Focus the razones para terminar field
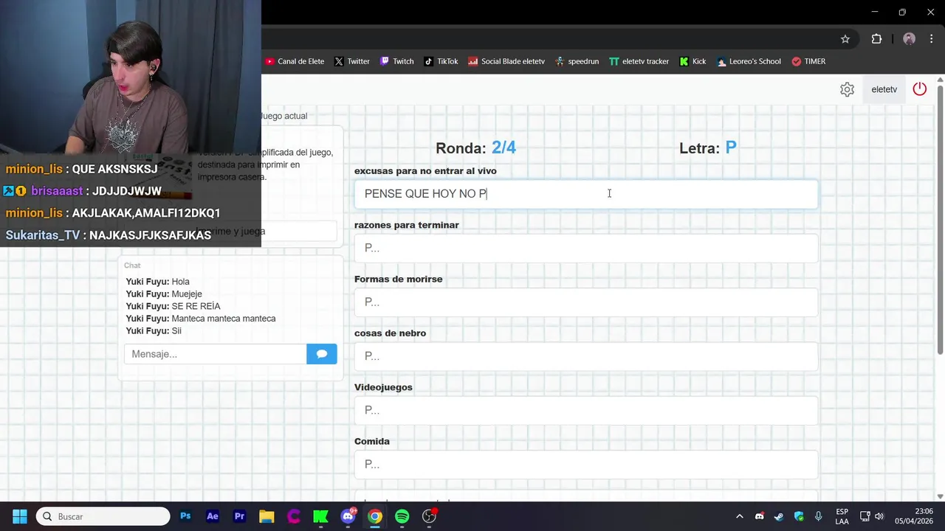This screenshot has height=531, width=945. pos(586,248)
